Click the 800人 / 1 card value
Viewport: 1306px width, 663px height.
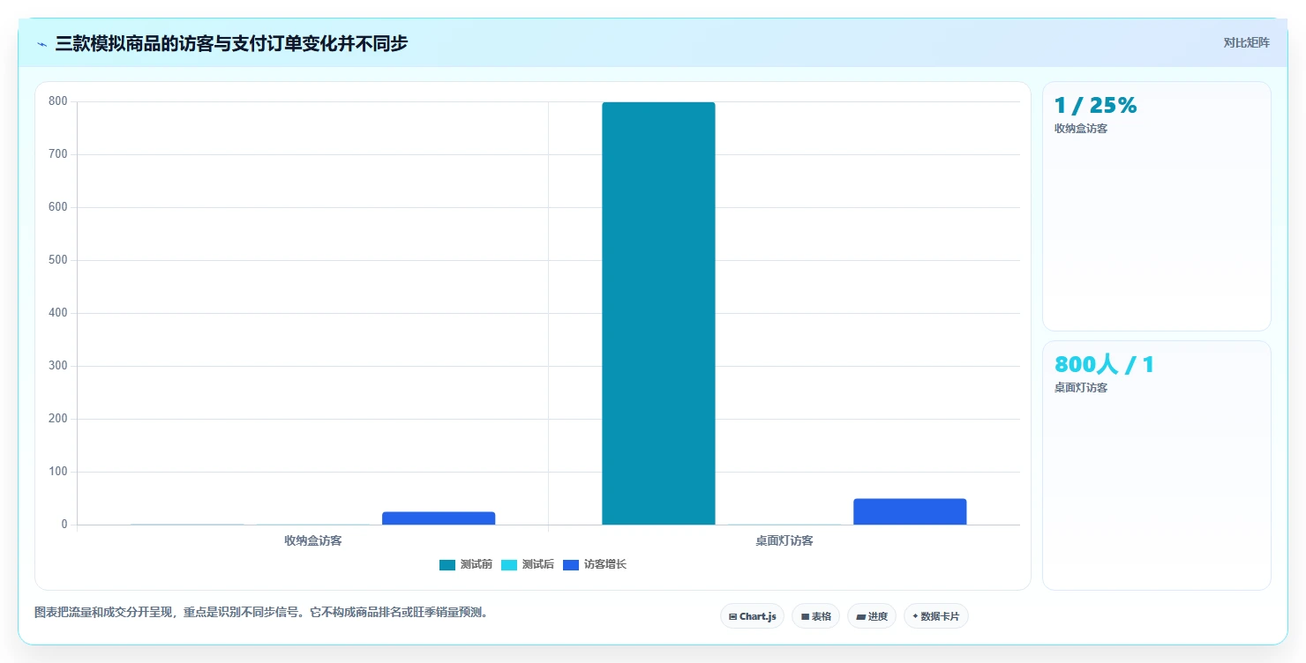click(1104, 364)
